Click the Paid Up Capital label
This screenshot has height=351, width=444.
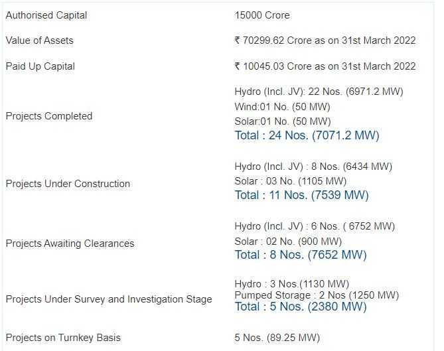click(40, 66)
